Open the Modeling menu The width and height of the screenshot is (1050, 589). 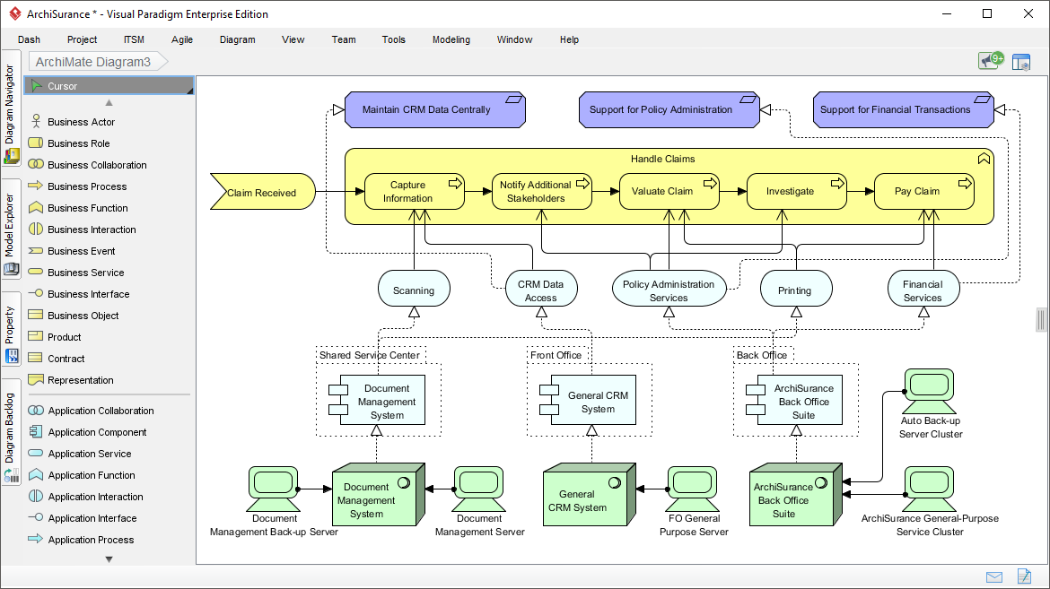pyautogui.click(x=451, y=39)
